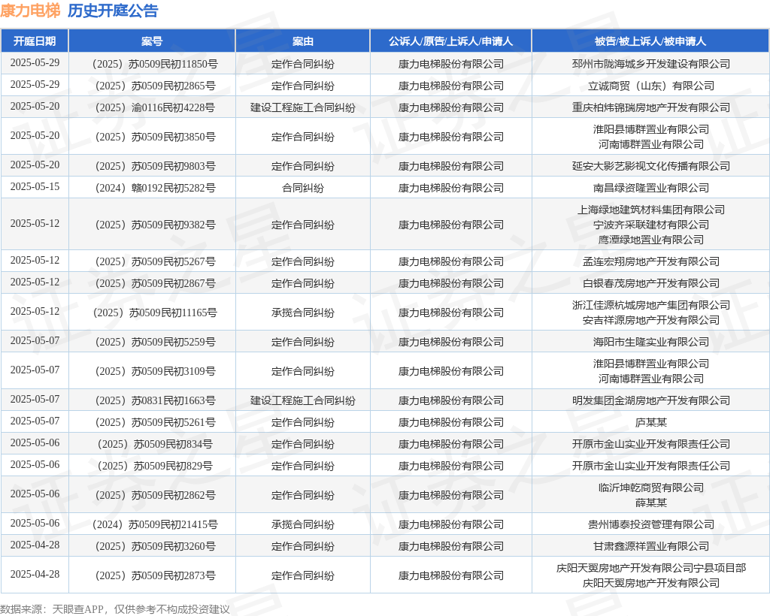Click 建设工程施工合同纠纷 in the 1663号 row

pos(302,400)
